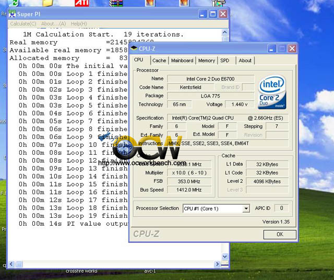
Task: Click the Package value 'LGA 775'
Action: click(x=210, y=96)
